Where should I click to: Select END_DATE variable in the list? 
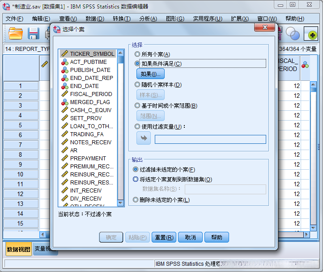pos(88,86)
